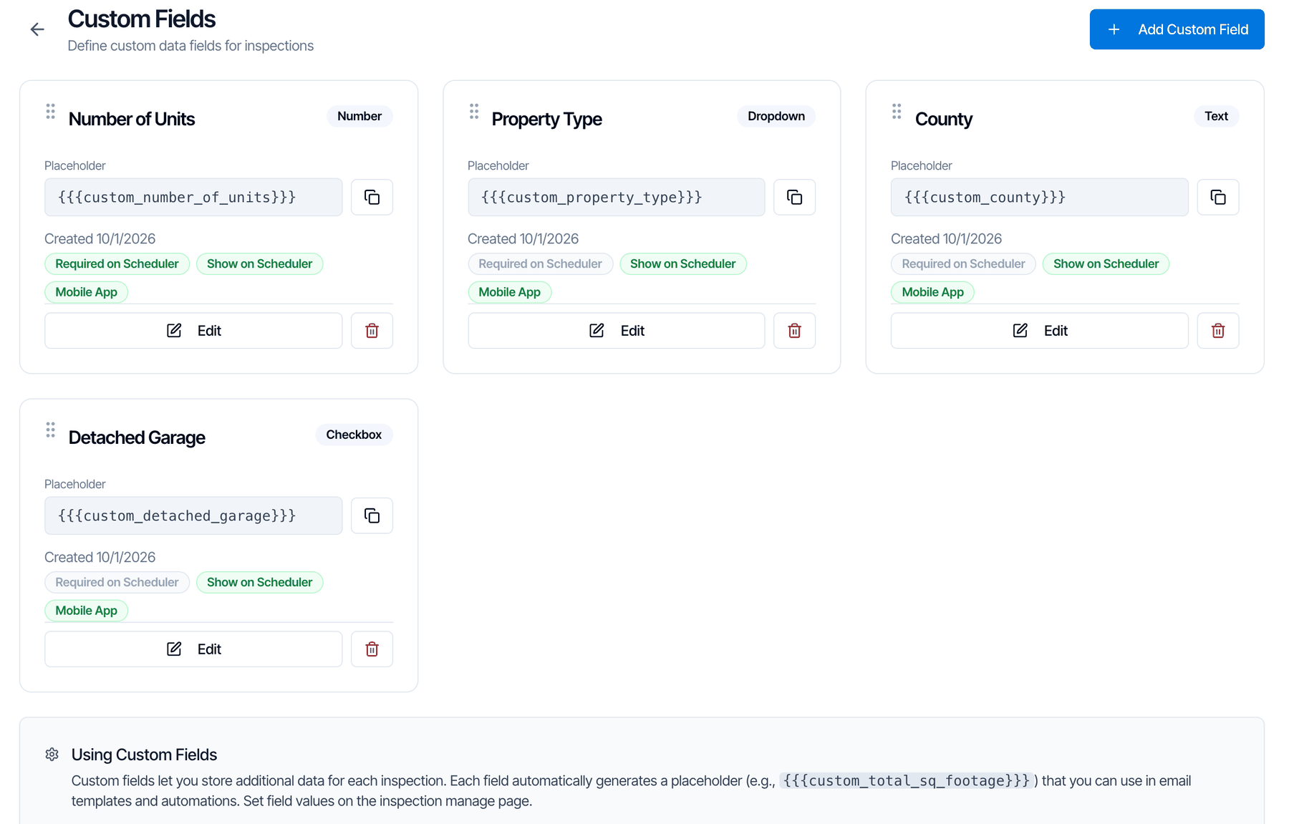Copy the Number of Units placeholder

(372, 198)
